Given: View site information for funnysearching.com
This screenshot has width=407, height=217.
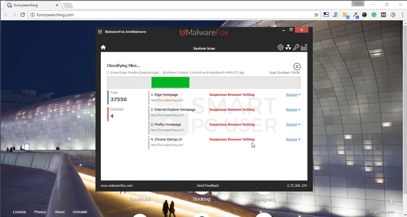Looking at the screenshot, I should (x=32, y=15).
